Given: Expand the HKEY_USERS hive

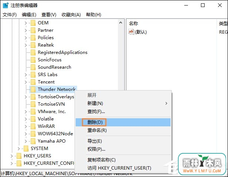Looking at the screenshot, I should tap(11, 156).
